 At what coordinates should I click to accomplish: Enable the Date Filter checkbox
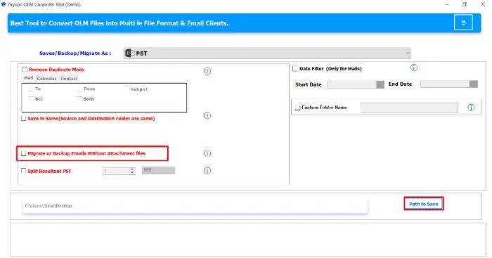pos(295,68)
